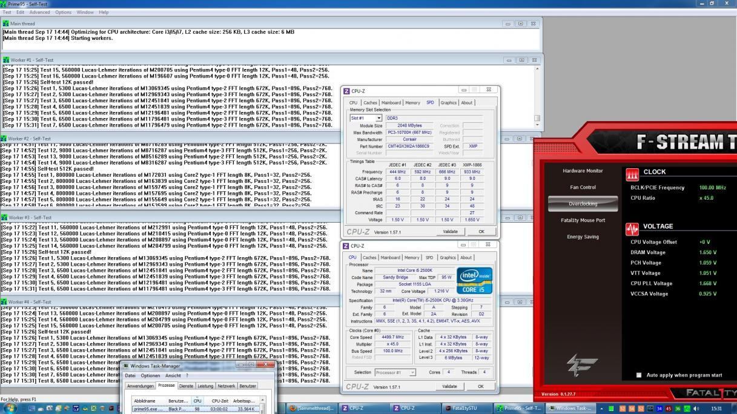Click the VOLTAGE section icon
This screenshot has width=737, height=414.
[632, 229]
